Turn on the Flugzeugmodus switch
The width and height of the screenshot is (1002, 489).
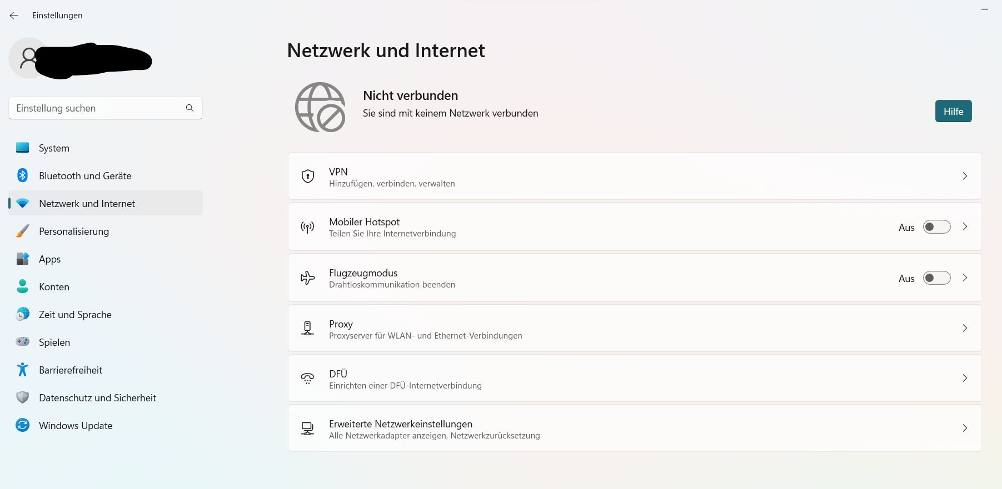point(937,278)
